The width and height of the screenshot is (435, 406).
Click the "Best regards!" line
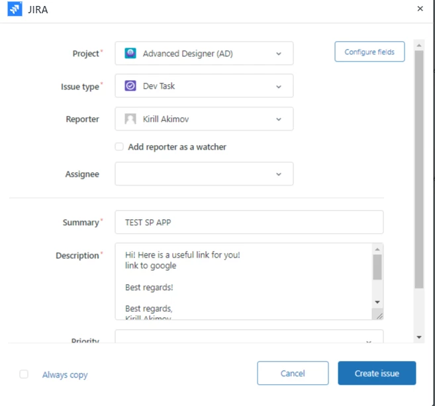coord(149,287)
